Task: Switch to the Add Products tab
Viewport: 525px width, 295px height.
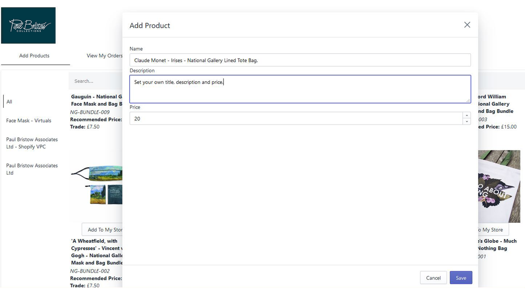Action: pyautogui.click(x=34, y=56)
